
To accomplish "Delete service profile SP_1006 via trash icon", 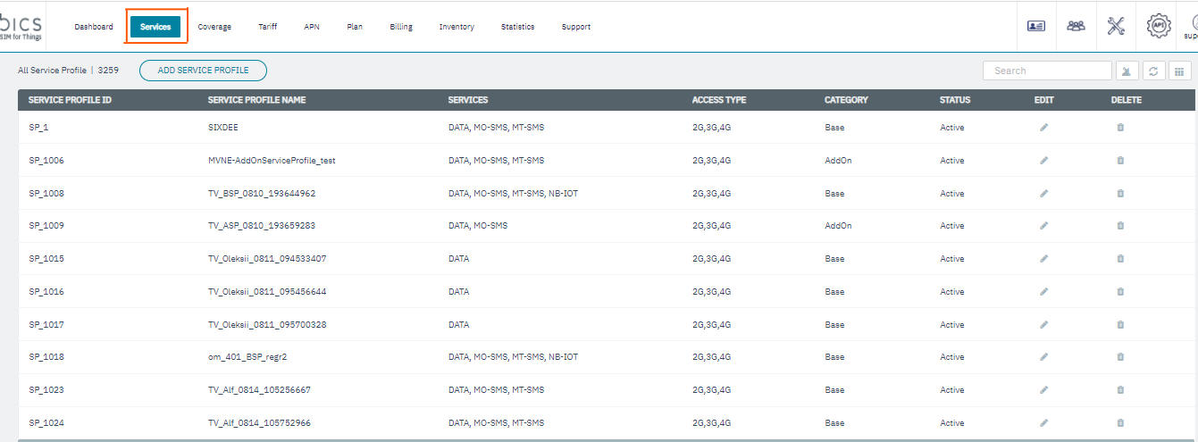I will [1120, 161].
